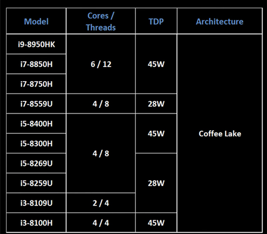Select the i3-8100H model cell
The height and width of the screenshot is (234, 267).
(x=36, y=223)
